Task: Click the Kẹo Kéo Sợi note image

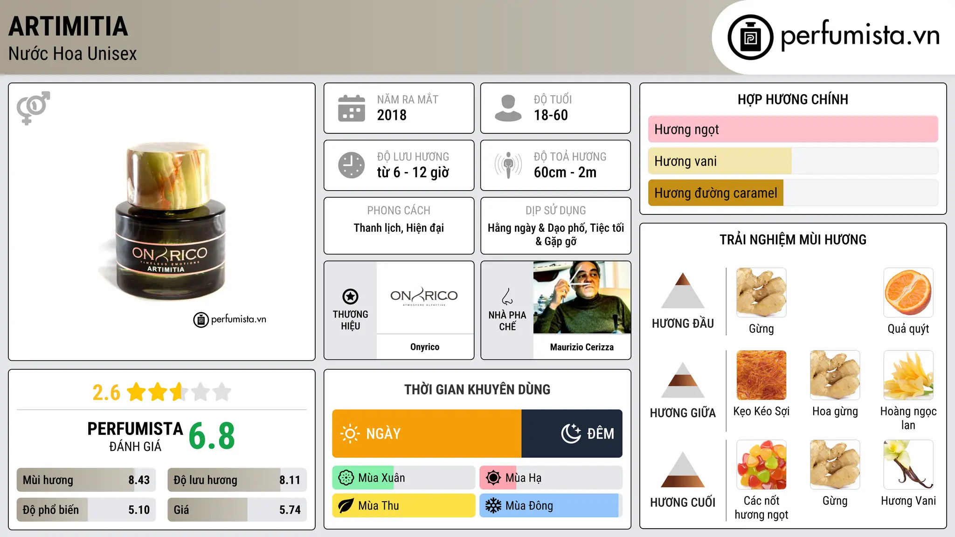Action: 761,375
